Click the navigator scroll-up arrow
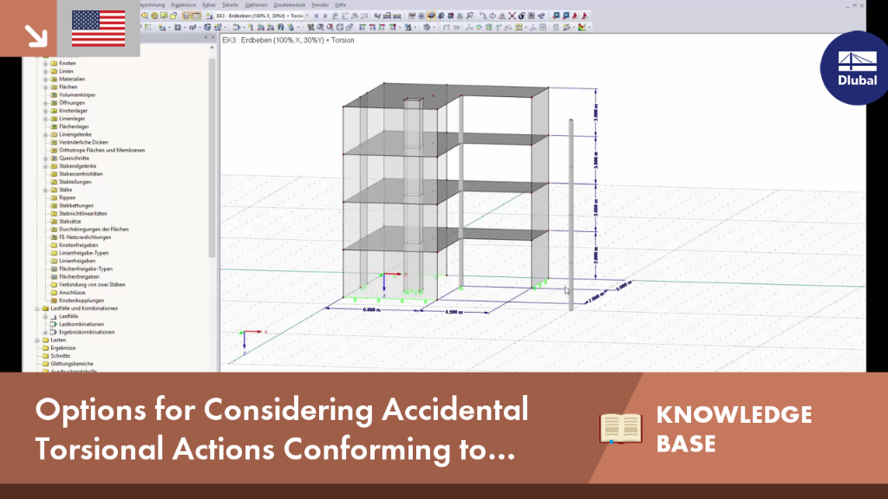Screen dimensions: 888x499 coord(212,49)
